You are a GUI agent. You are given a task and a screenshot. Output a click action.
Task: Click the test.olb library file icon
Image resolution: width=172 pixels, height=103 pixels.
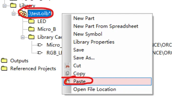click(x=23, y=14)
